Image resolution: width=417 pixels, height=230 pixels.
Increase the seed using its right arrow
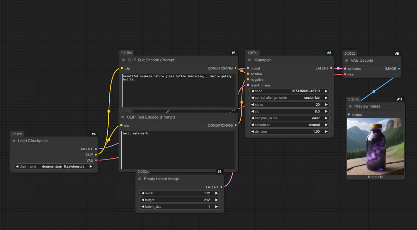[x=326, y=91]
